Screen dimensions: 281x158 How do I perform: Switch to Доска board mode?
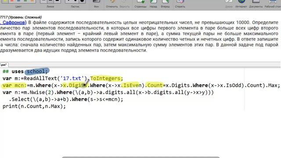pyautogui.click(x=229, y=4)
